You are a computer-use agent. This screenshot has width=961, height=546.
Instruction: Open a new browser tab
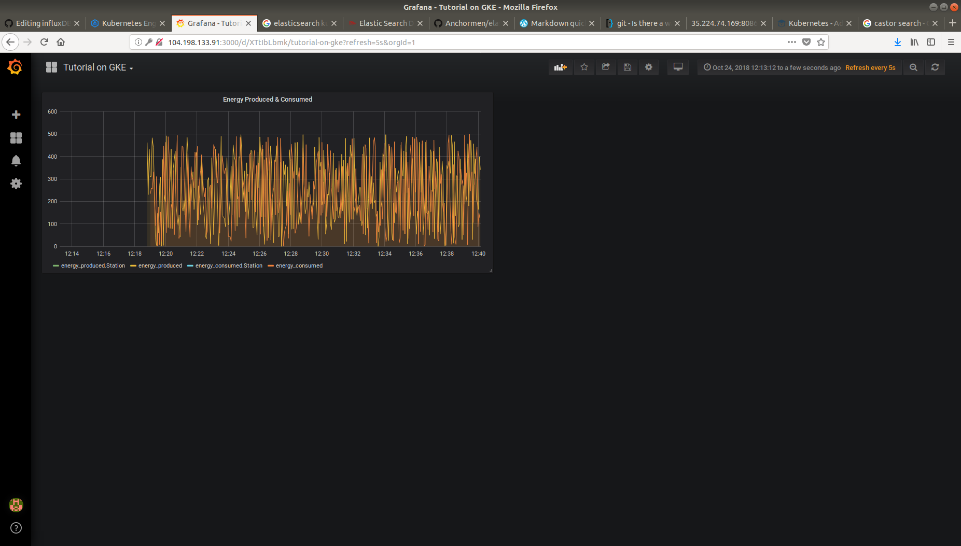pos(952,23)
